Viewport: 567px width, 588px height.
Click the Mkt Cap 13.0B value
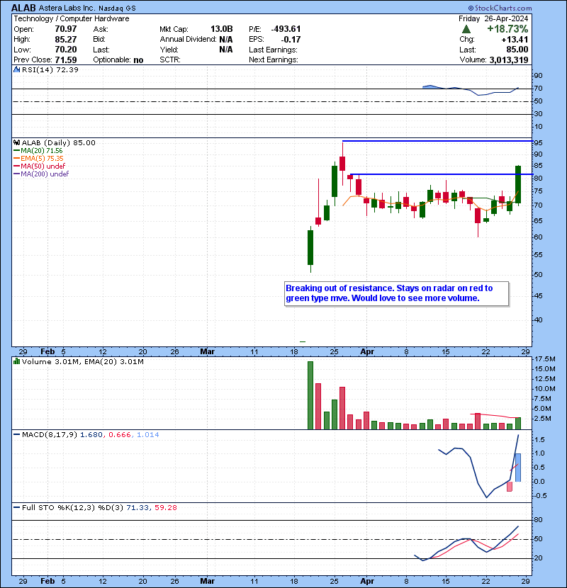(221, 29)
